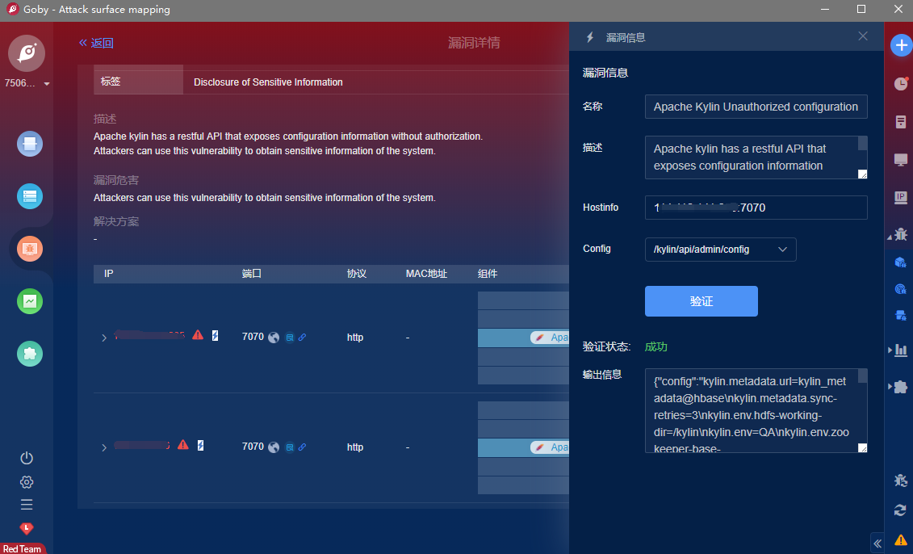Image resolution: width=913 pixels, height=554 pixels.
Task: Expand the bug group in right toolbar
Action: pyautogui.click(x=898, y=234)
